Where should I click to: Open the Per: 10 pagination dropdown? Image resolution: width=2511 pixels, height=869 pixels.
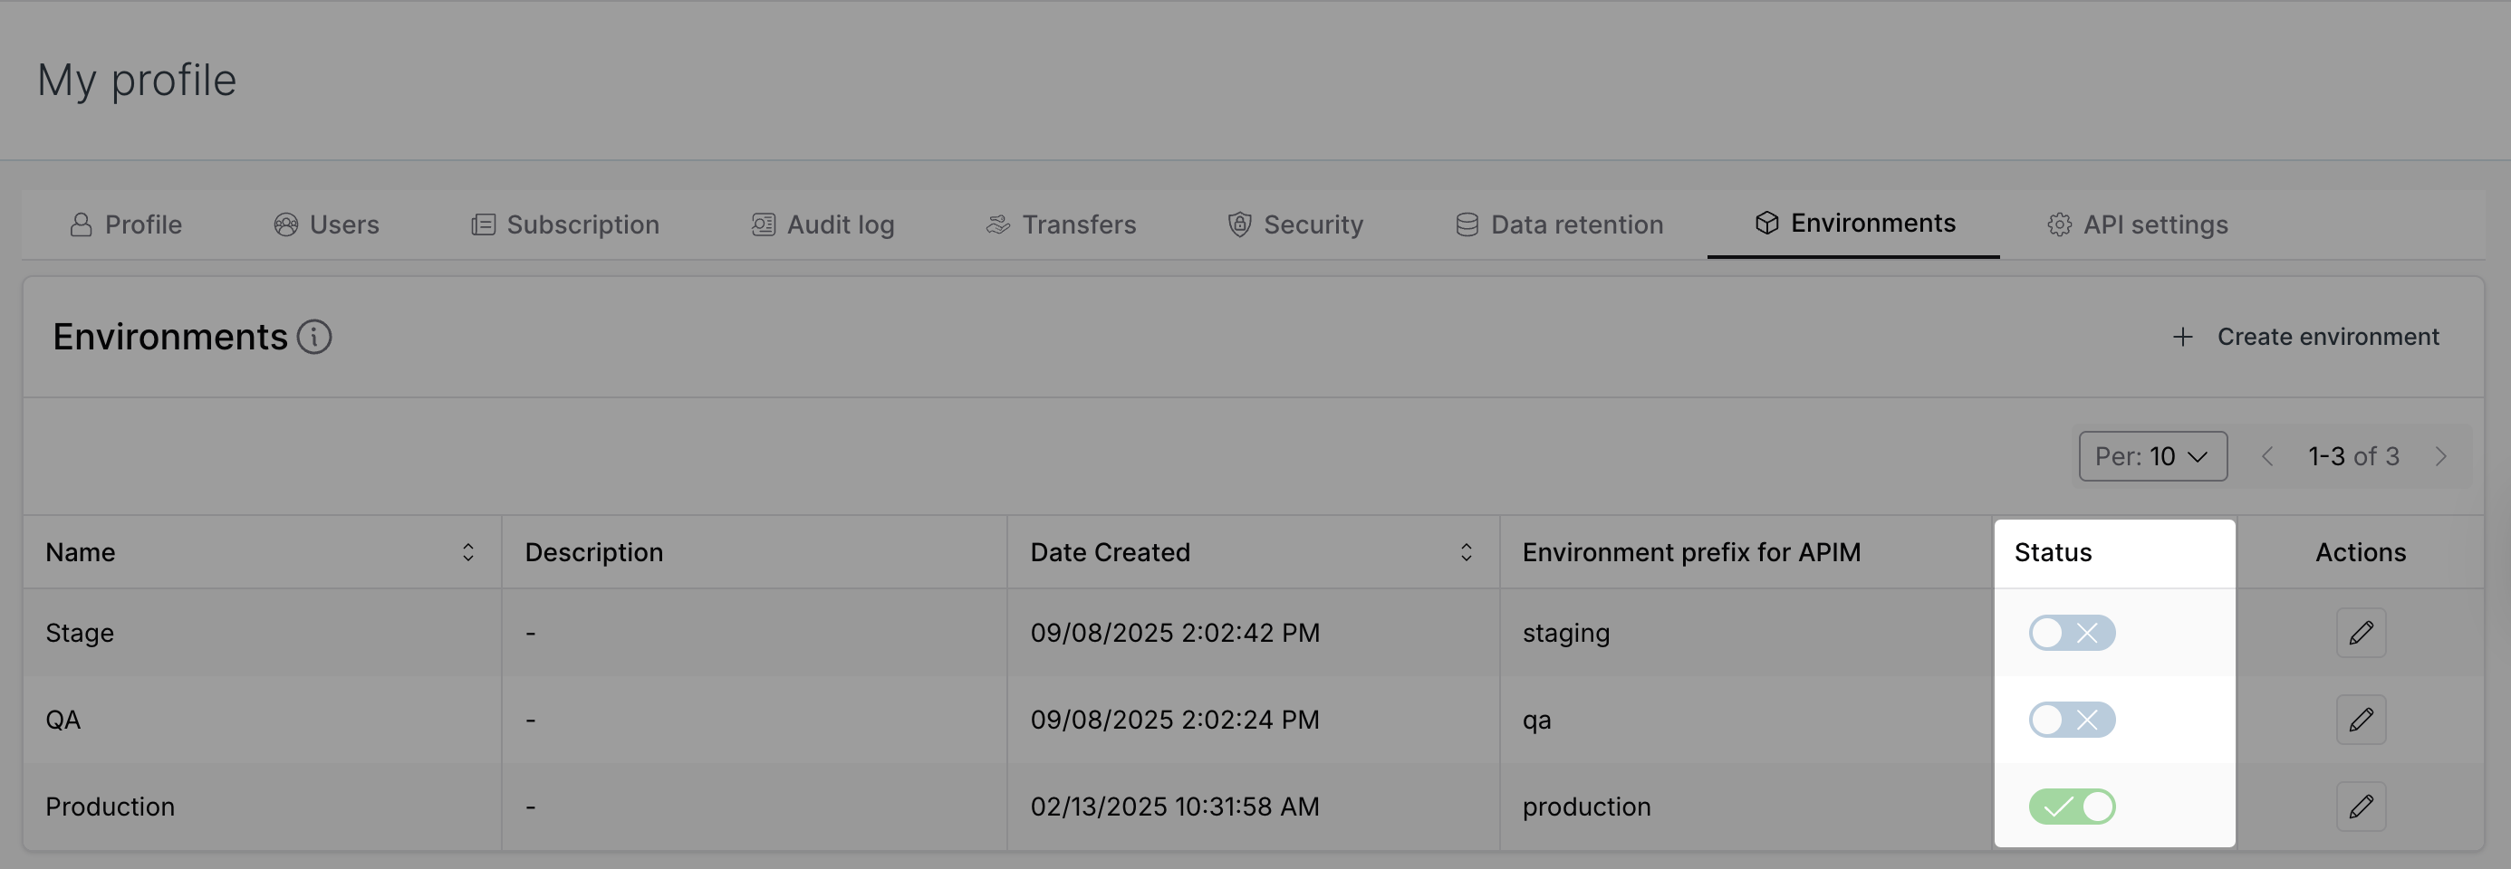coord(2151,455)
